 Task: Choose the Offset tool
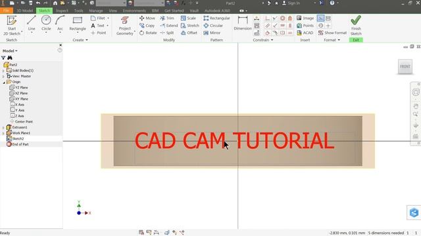point(189,33)
